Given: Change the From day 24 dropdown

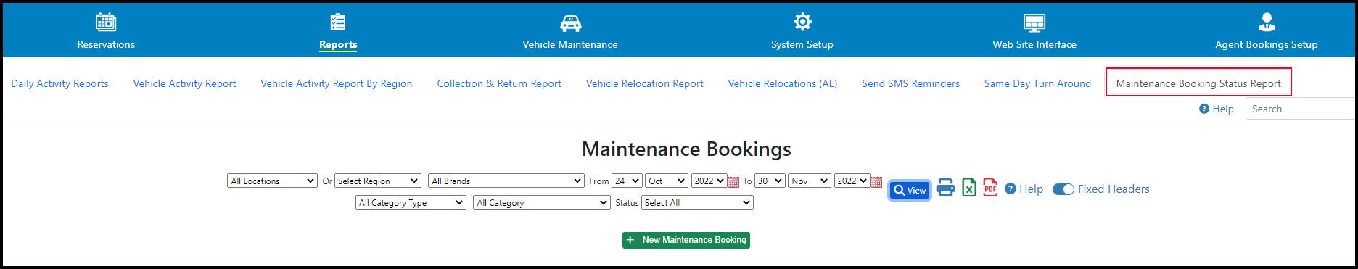Looking at the screenshot, I should (627, 181).
